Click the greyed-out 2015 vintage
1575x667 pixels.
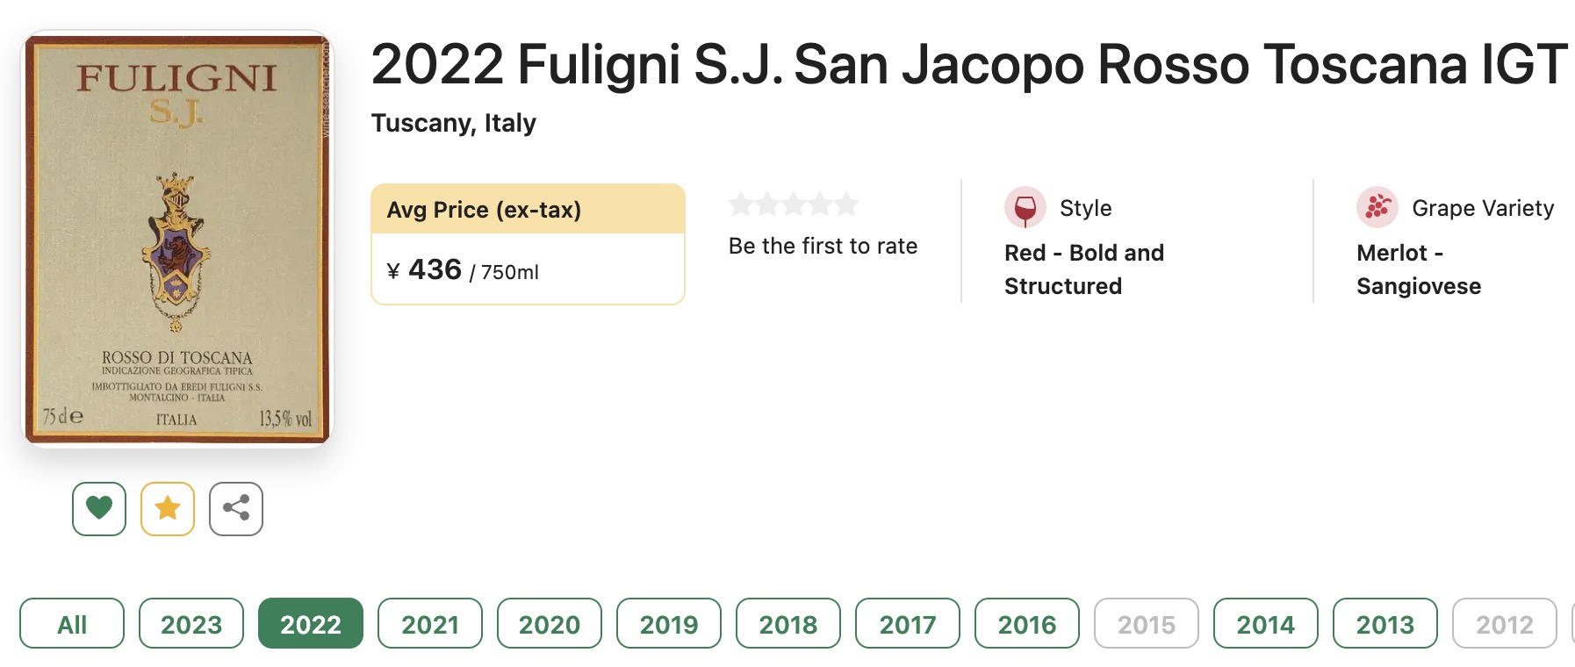1147,624
